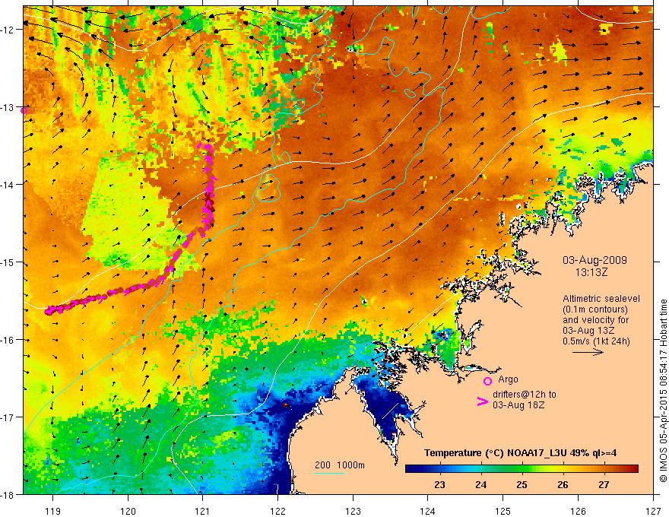The width and height of the screenshot is (669, 517).
Task: Click the 'drifters@12h to' legend label
Action: (525, 395)
